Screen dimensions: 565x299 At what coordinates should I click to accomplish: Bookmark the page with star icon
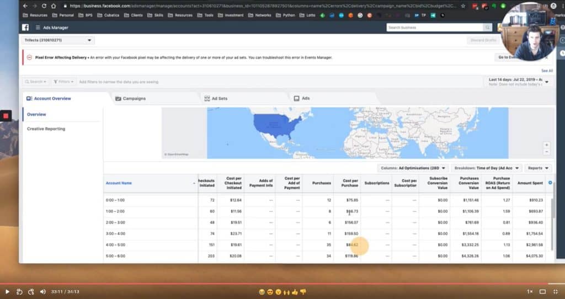pyautogui.click(x=463, y=6)
